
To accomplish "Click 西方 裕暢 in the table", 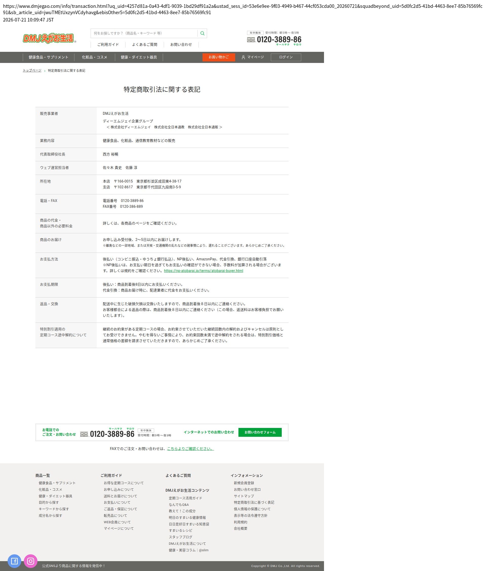I will 110,154.
